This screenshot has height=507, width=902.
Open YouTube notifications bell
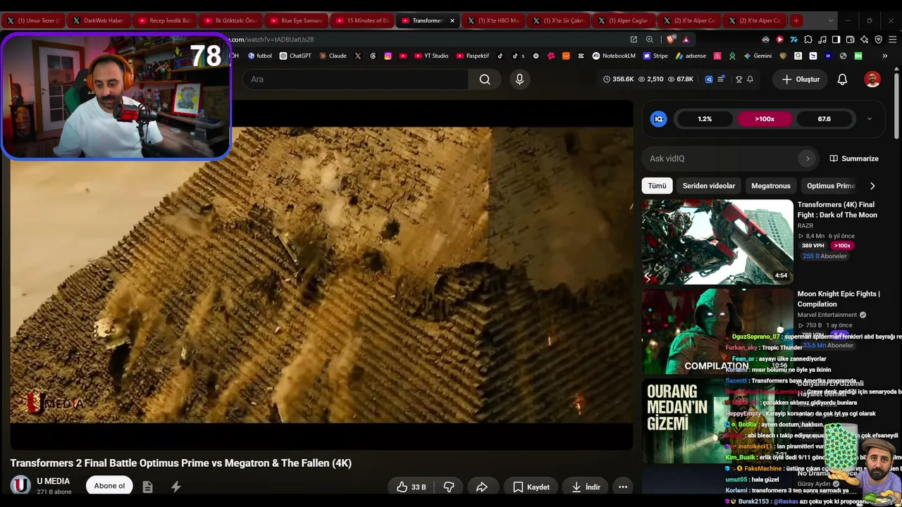[x=842, y=80]
